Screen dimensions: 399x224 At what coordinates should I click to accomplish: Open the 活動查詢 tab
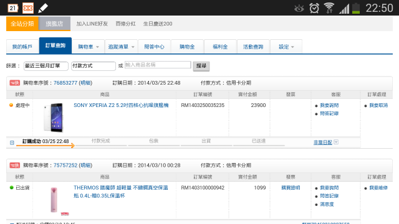pyautogui.click(x=253, y=47)
